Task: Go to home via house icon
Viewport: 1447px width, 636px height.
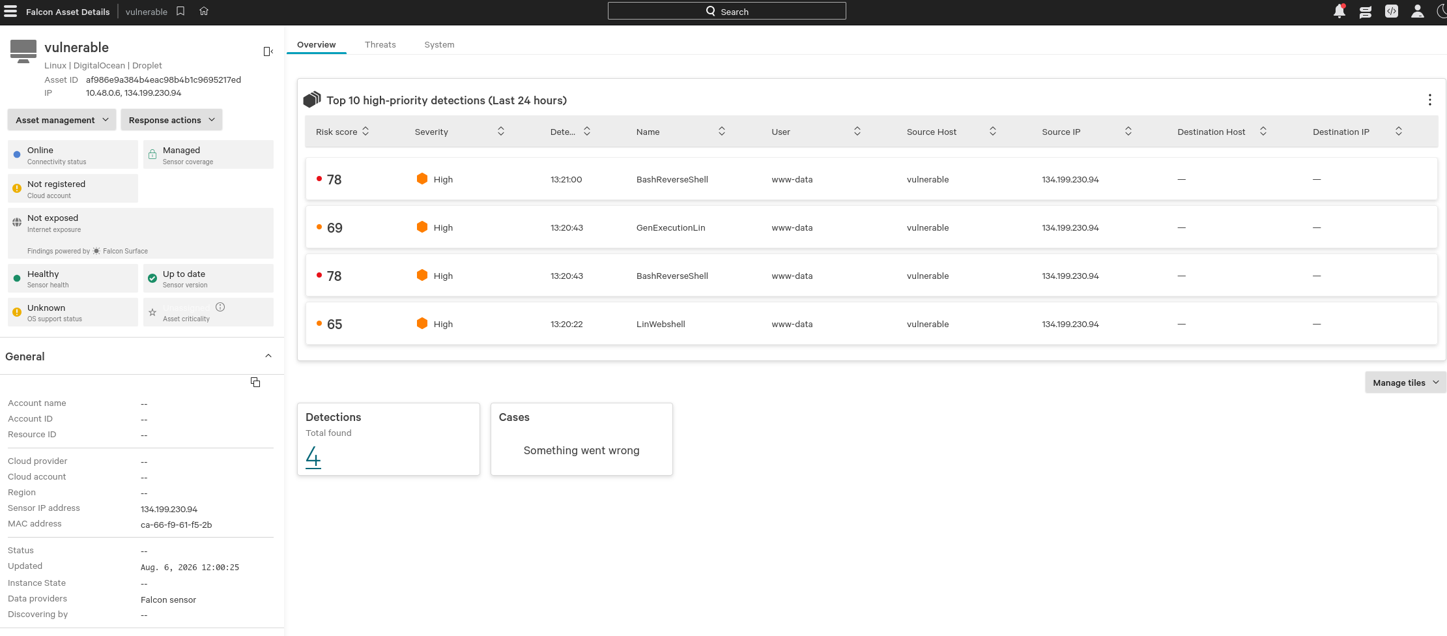Action: [x=204, y=11]
